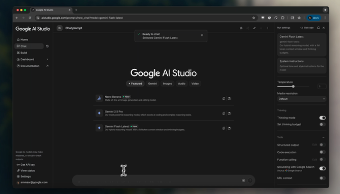Click the share prompt icon
Screen dimensions: 340x194
(248, 28)
